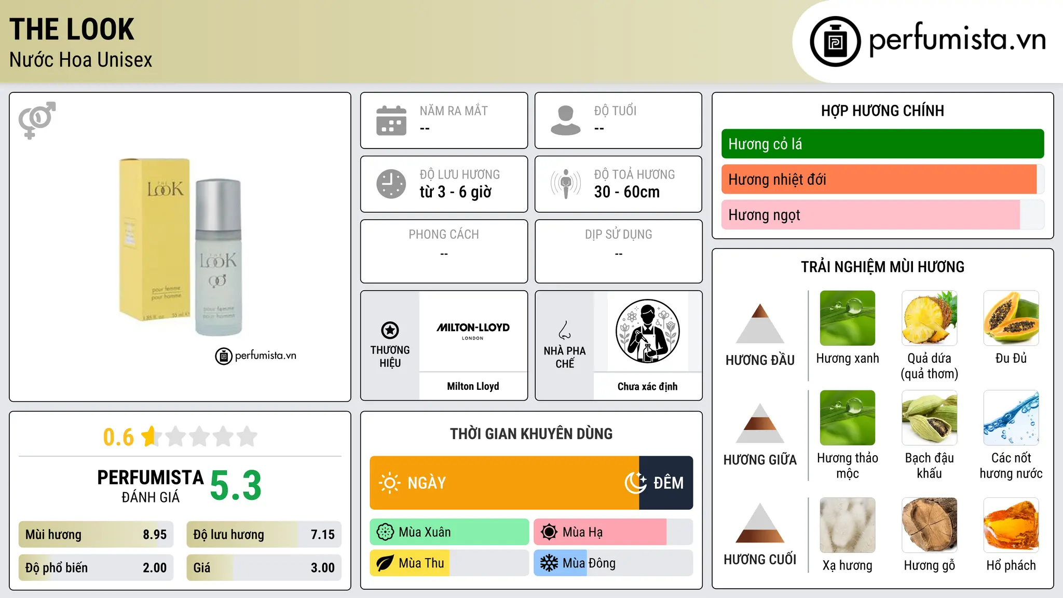
Task: Select the Bạch đậu khấu cardamom image
Action: (930, 418)
